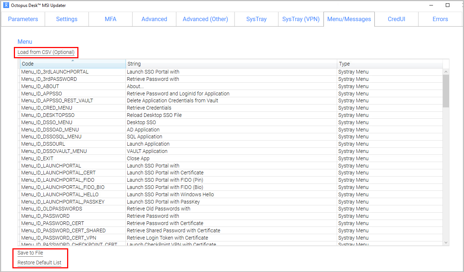Select Menu_ID_DSSOSQL_MENU row
464x272 pixels.
point(231,137)
